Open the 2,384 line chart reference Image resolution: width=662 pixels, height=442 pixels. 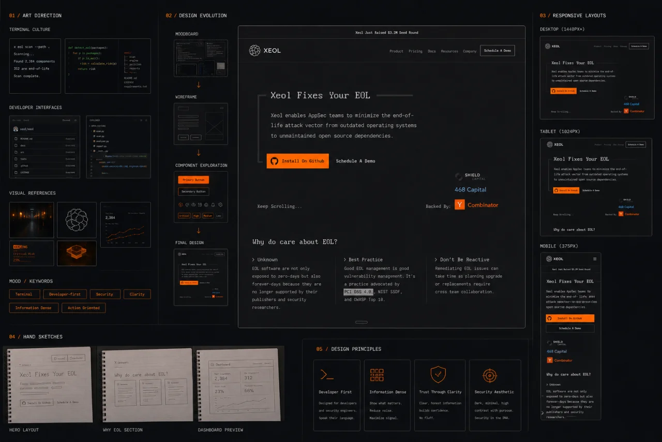coord(125,225)
